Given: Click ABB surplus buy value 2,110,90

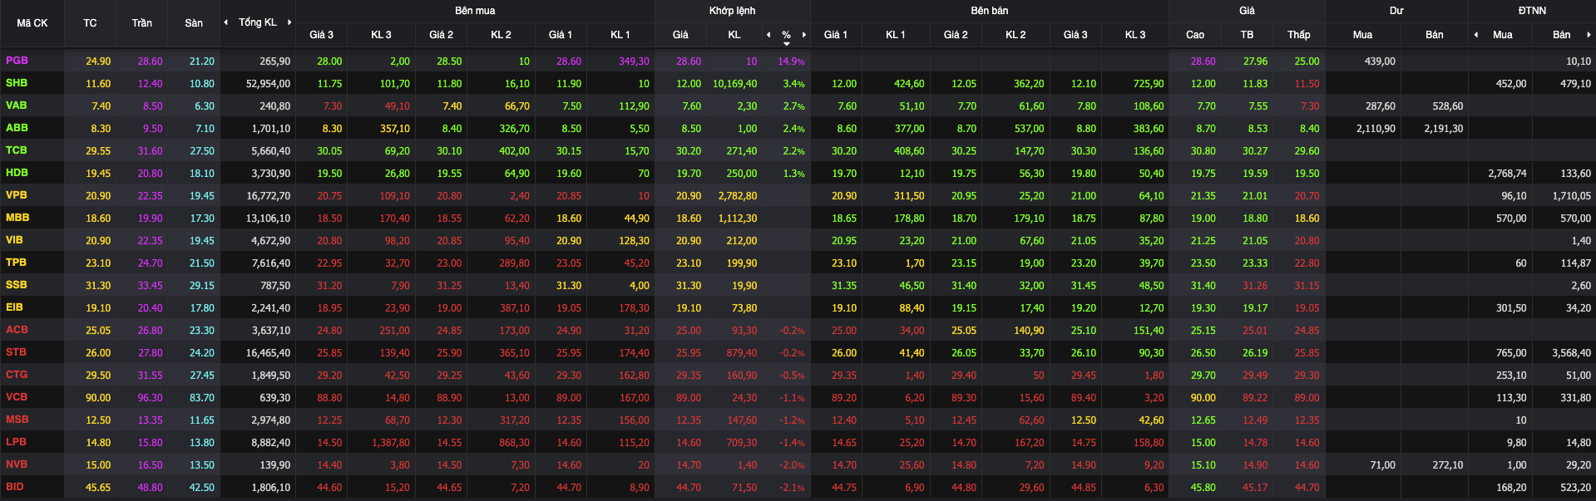Looking at the screenshot, I should click(x=1376, y=129).
